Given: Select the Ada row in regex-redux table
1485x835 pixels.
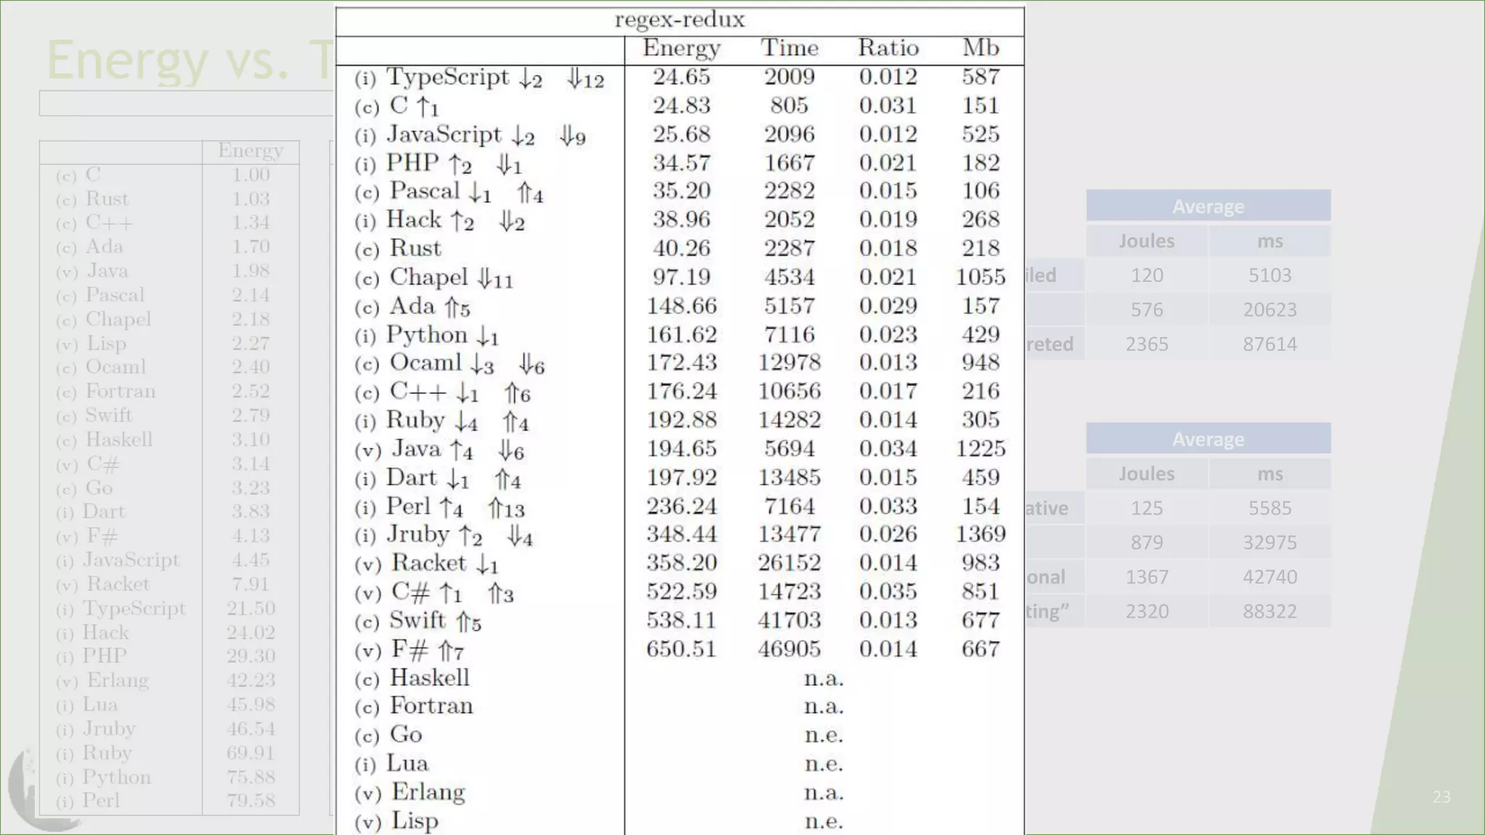Looking at the screenshot, I should 679,307.
